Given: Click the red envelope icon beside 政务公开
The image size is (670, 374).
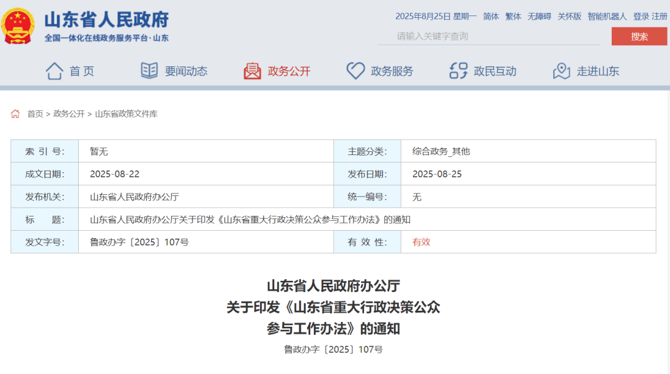Looking at the screenshot, I should tap(252, 71).
